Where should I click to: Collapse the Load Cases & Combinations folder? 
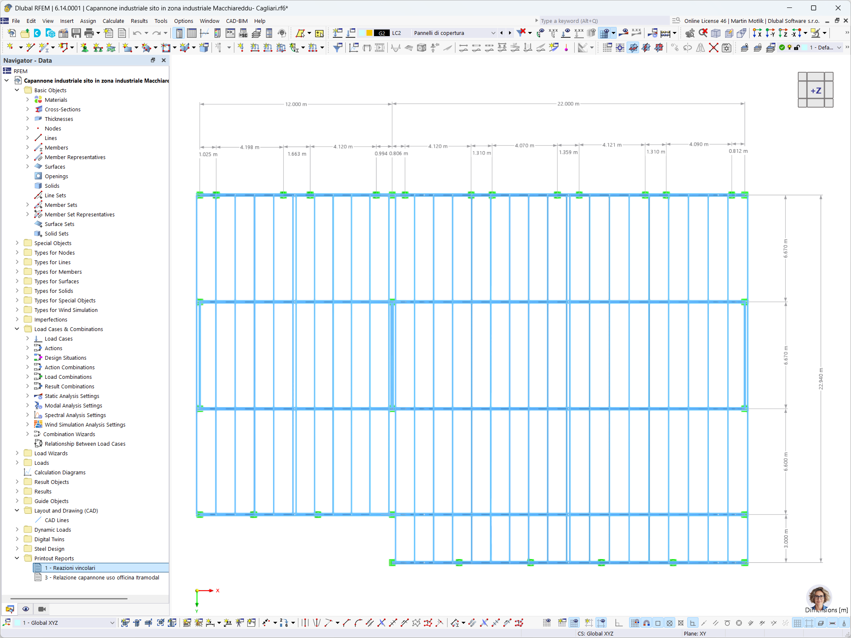click(17, 329)
